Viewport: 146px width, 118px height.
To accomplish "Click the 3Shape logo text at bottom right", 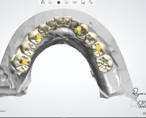I will point(144,114).
